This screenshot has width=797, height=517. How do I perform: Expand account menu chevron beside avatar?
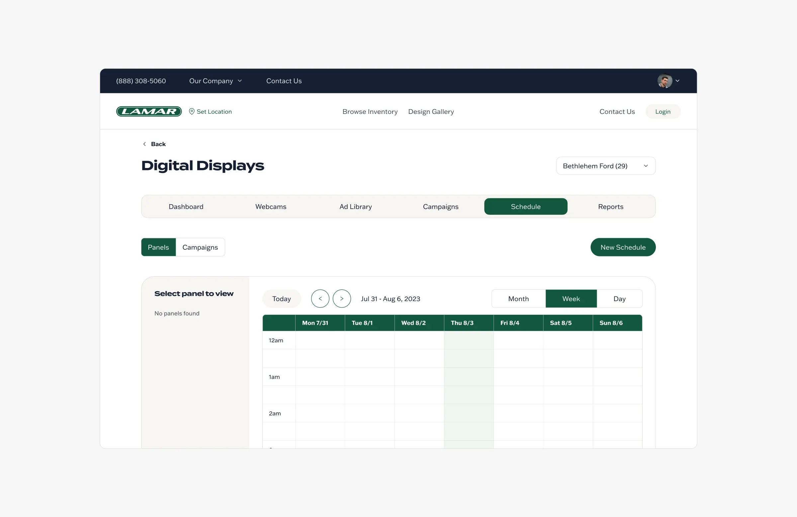[x=677, y=81]
